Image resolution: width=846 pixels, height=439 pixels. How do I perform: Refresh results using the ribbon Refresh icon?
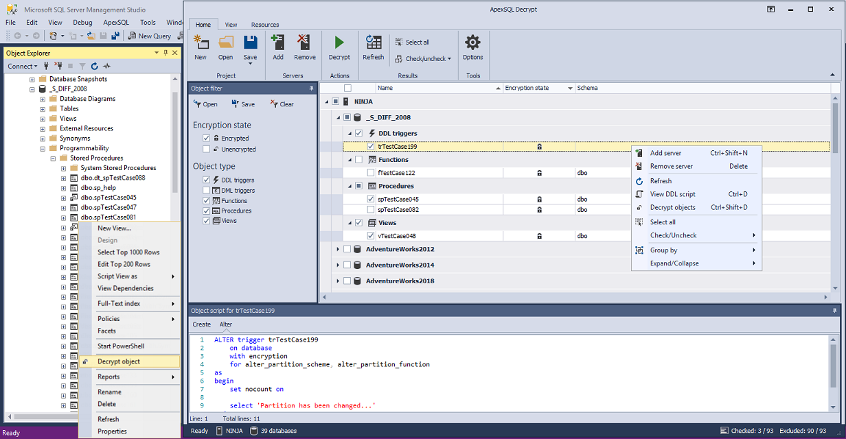coord(374,43)
